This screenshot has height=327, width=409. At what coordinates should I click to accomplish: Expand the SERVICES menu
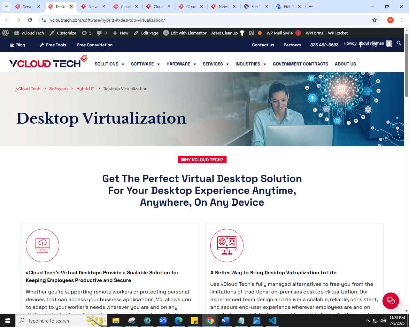(216, 64)
